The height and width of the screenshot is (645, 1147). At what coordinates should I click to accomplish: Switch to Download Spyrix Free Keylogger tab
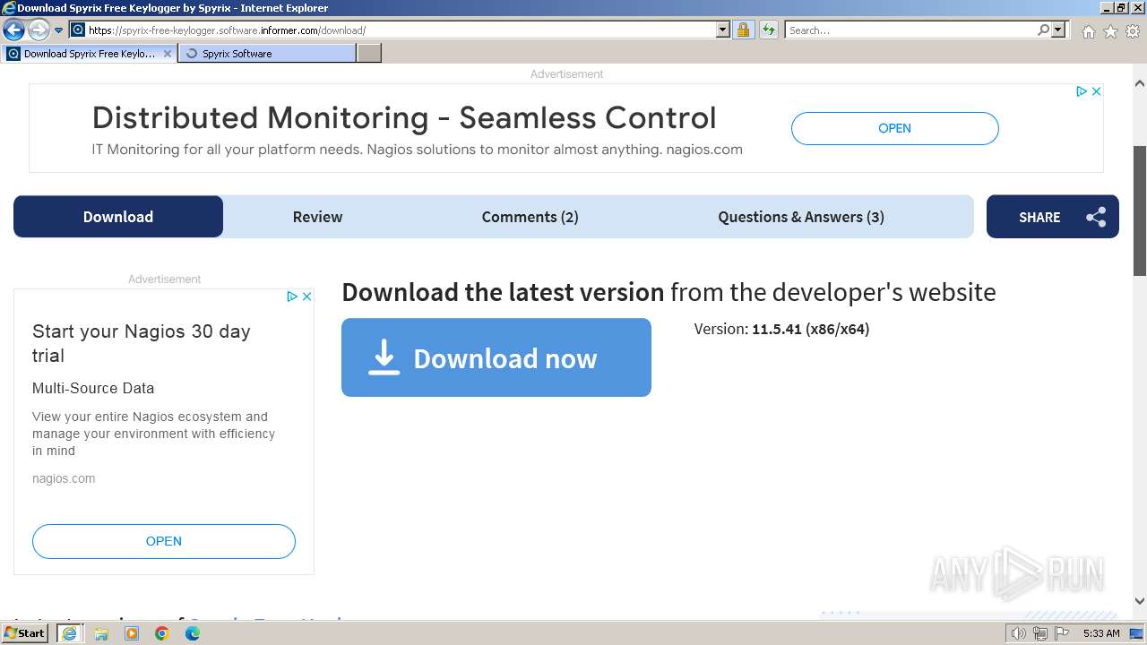pos(89,54)
